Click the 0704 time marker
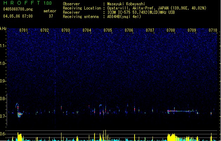Viewport: 221px width, 141px height. [87, 30]
